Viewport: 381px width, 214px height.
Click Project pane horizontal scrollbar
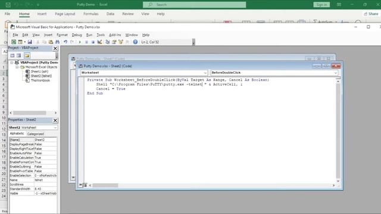point(33,113)
